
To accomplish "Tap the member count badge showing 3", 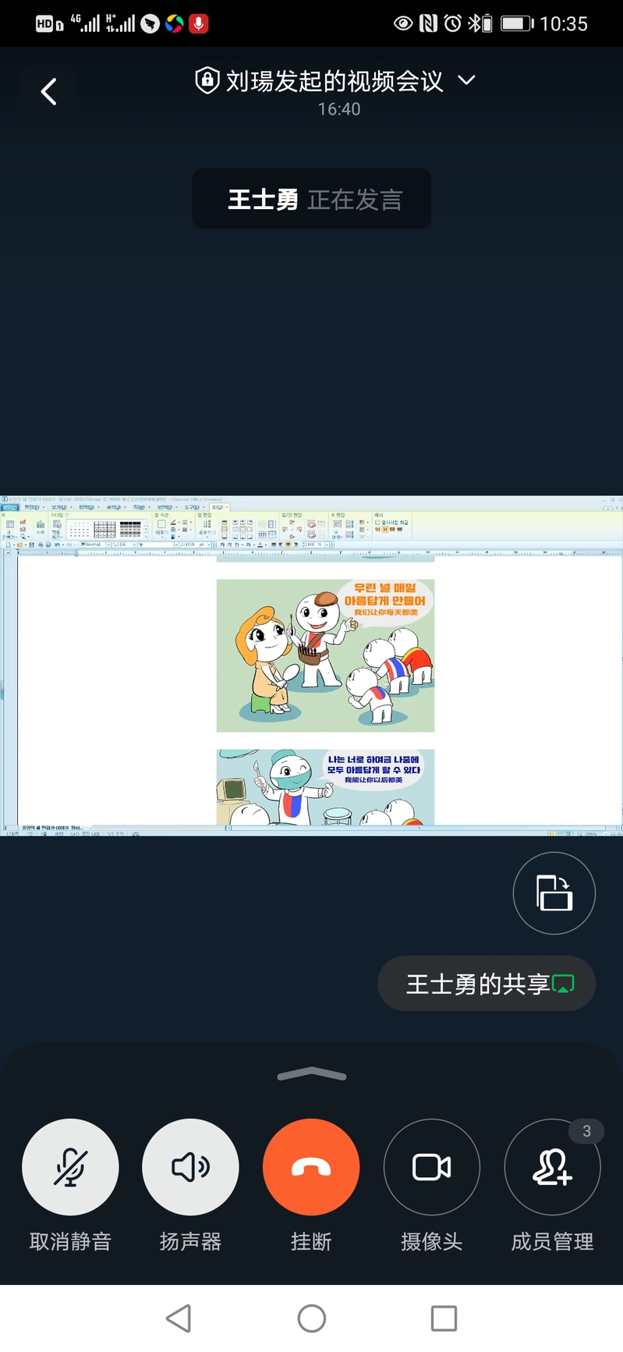I will click(586, 1131).
